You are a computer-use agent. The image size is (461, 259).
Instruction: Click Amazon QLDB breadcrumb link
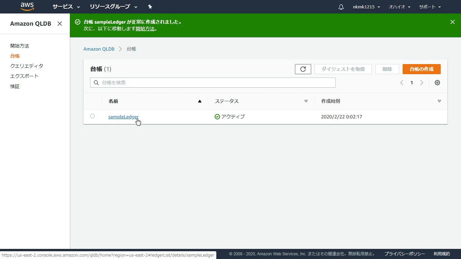click(x=99, y=49)
